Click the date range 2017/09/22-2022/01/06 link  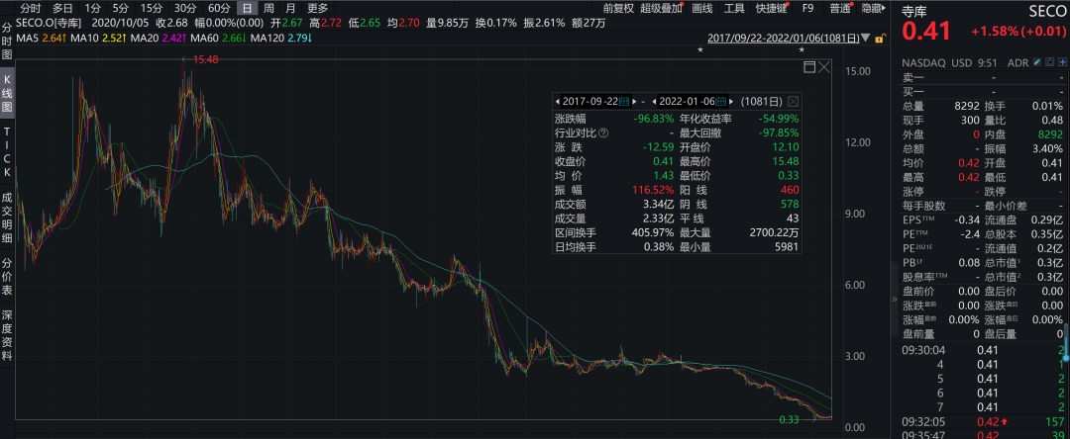784,39
